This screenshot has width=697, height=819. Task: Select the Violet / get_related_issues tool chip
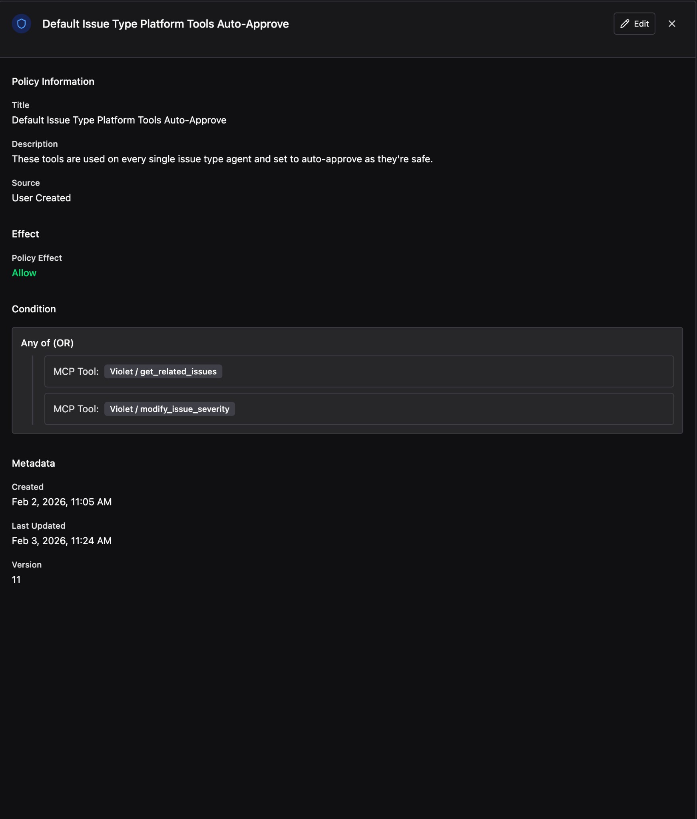pos(163,372)
